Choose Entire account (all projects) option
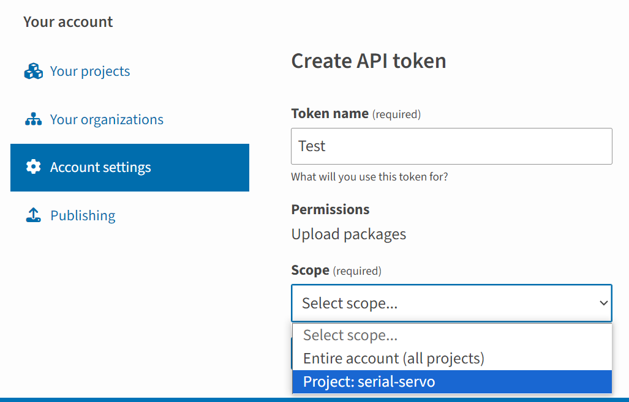This screenshot has height=402, width=629. click(x=452, y=359)
